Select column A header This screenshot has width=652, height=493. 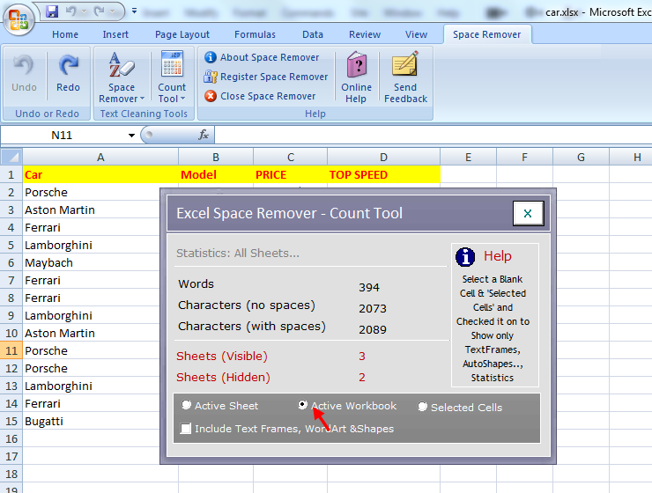tap(100, 158)
